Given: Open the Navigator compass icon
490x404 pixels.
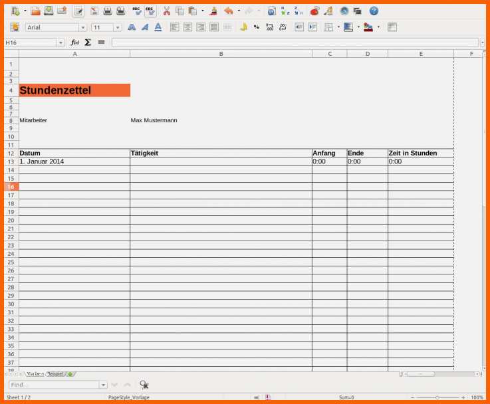Looking at the screenshot, I should click(x=344, y=11).
